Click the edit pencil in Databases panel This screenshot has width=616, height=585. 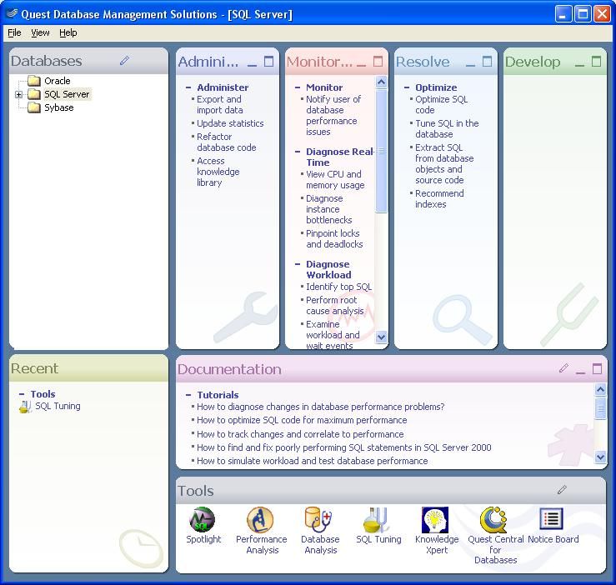[125, 61]
